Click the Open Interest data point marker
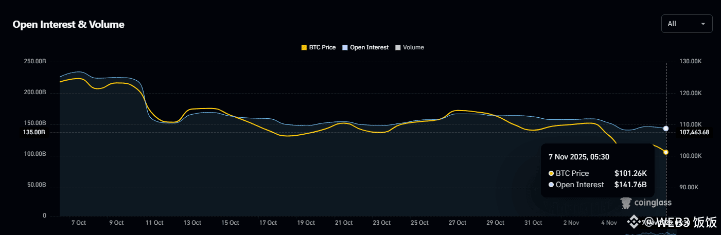This screenshot has width=721, height=235. pos(666,129)
